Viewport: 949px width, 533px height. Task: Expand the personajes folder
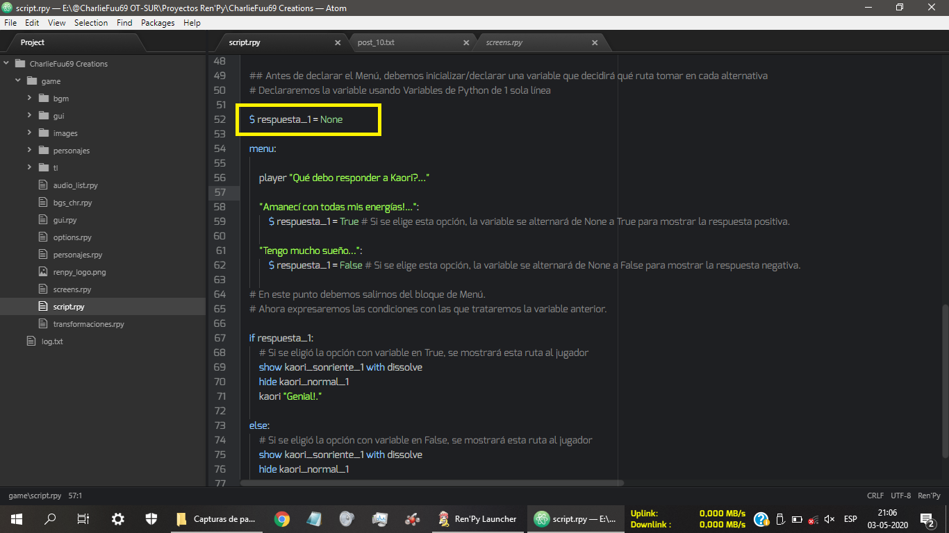(x=71, y=151)
